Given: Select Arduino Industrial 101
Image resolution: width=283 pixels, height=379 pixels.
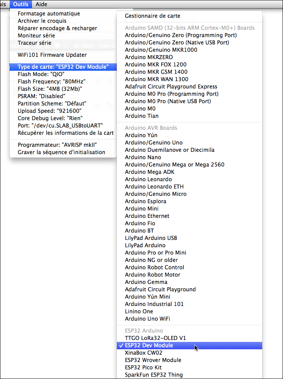Looking at the screenshot, I should point(189,304).
